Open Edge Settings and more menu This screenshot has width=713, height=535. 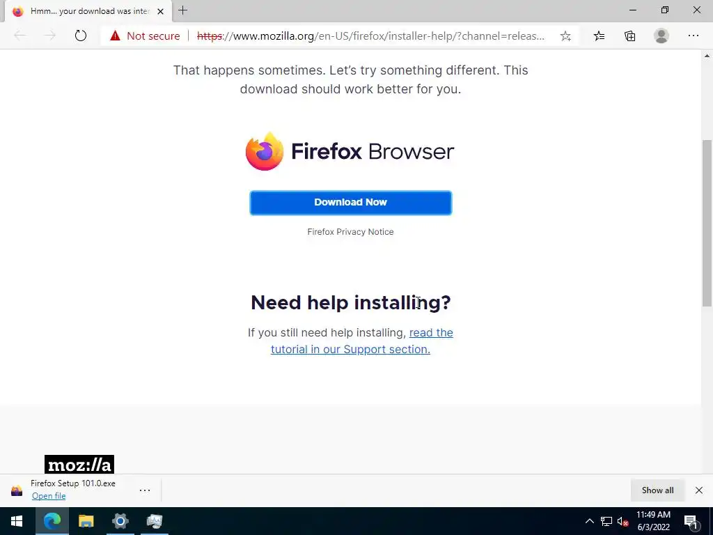click(x=693, y=36)
